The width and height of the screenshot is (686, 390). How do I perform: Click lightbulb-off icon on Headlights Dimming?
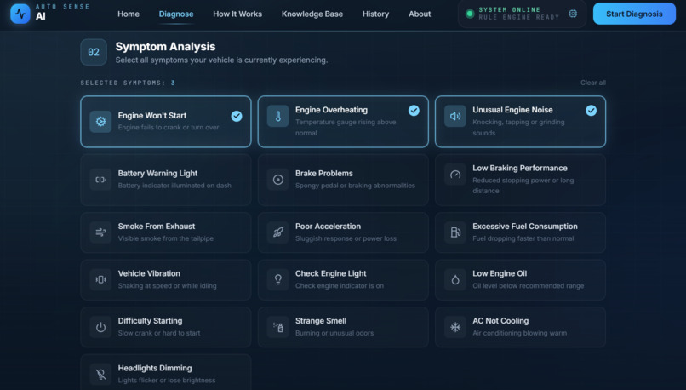(x=100, y=374)
